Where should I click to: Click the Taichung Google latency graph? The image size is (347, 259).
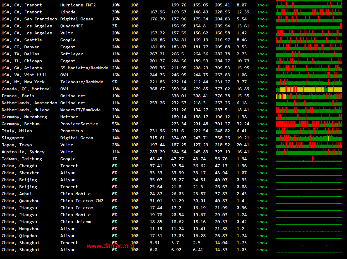[309, 159]
